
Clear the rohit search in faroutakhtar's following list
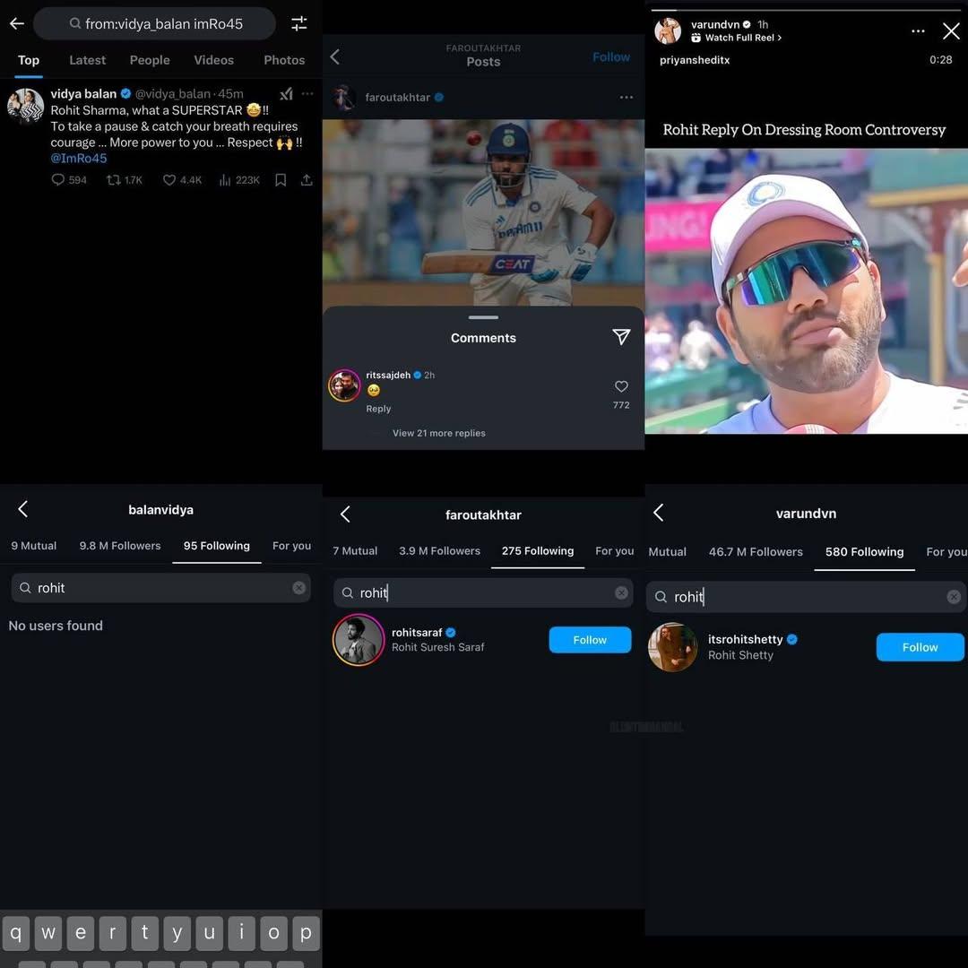coord(621,592)
